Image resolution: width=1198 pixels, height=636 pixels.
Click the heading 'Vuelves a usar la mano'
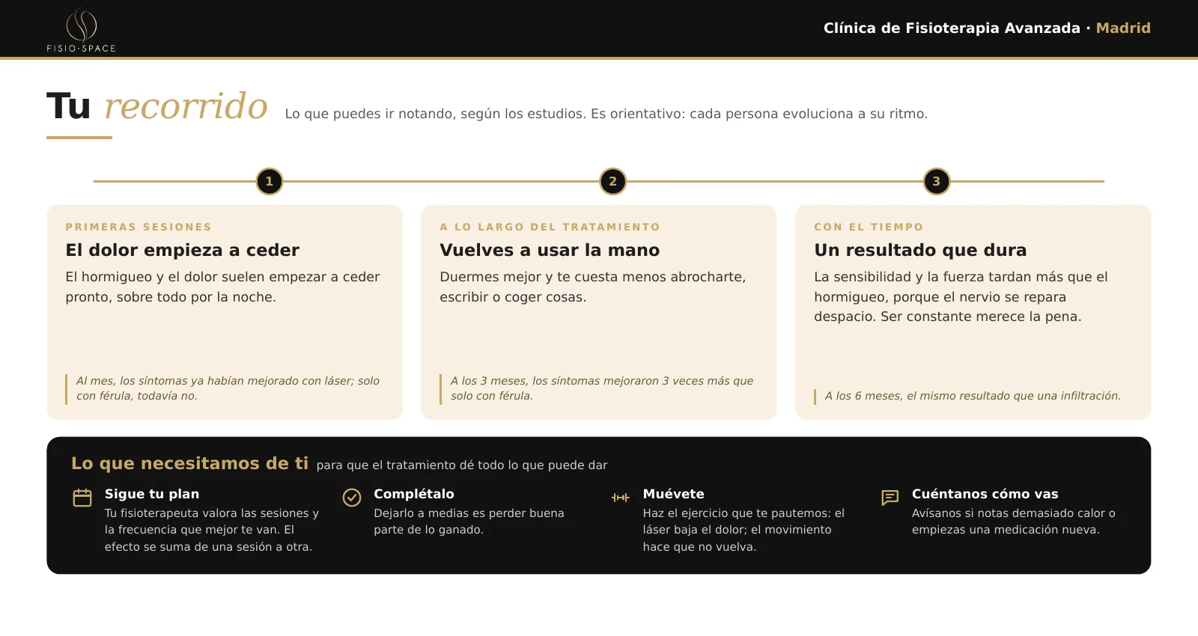550,250
